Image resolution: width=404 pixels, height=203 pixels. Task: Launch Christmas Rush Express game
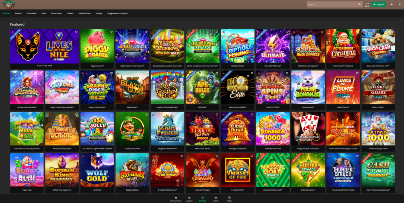point(308,49)
